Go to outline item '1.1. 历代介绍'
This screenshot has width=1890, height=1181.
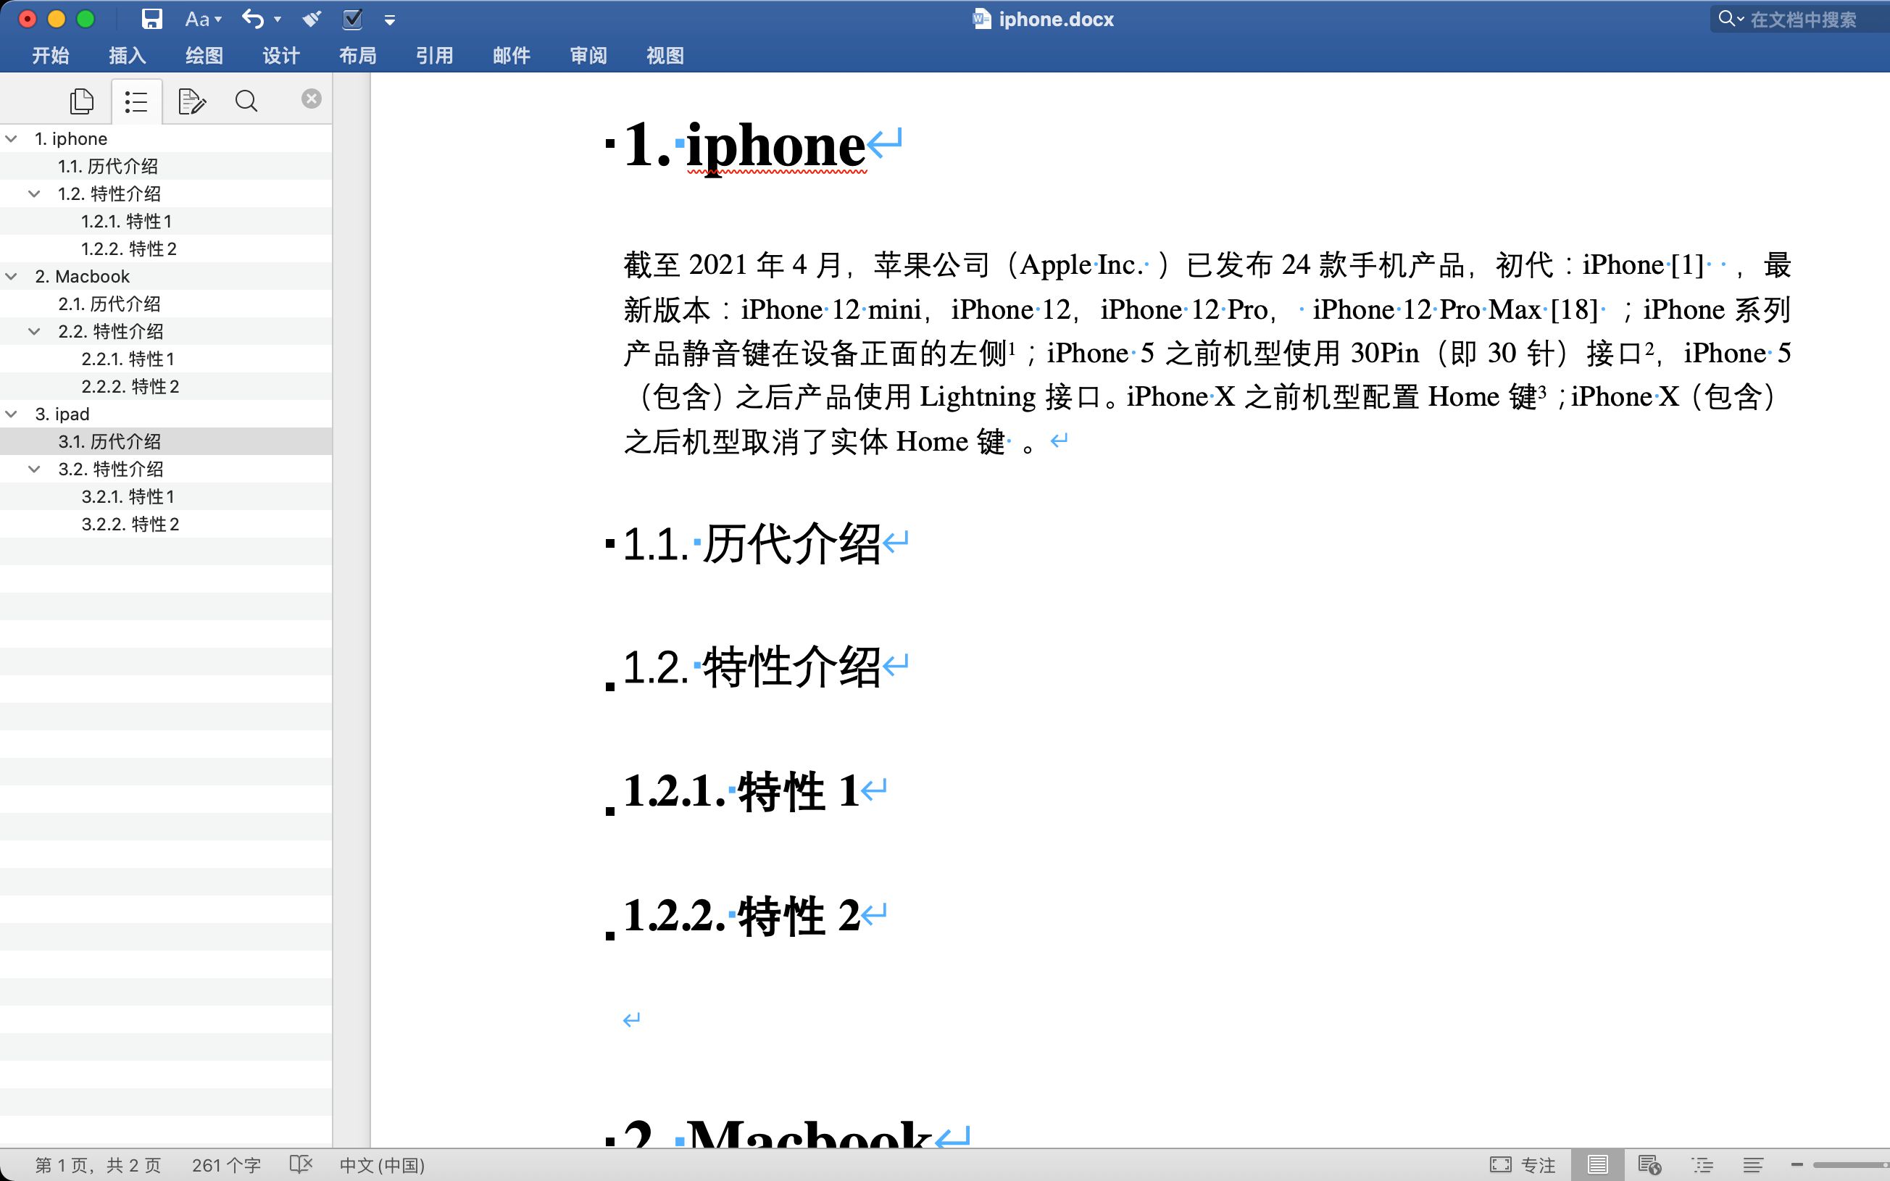(108, 167)
